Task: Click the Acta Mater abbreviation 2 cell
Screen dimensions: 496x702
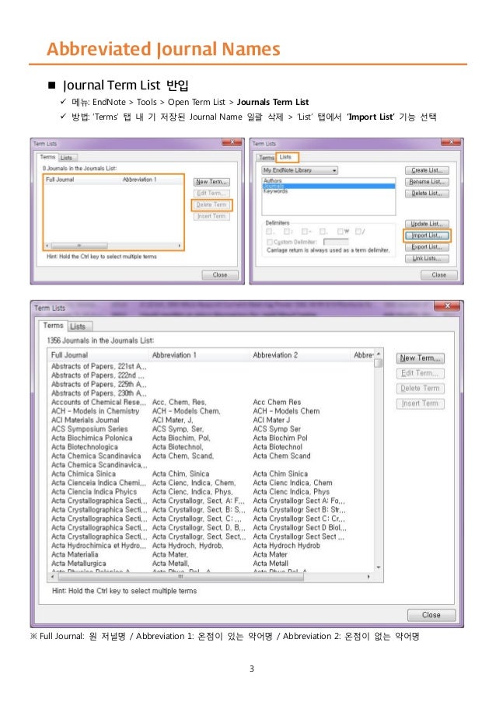Action: click(x=270, y=554)
